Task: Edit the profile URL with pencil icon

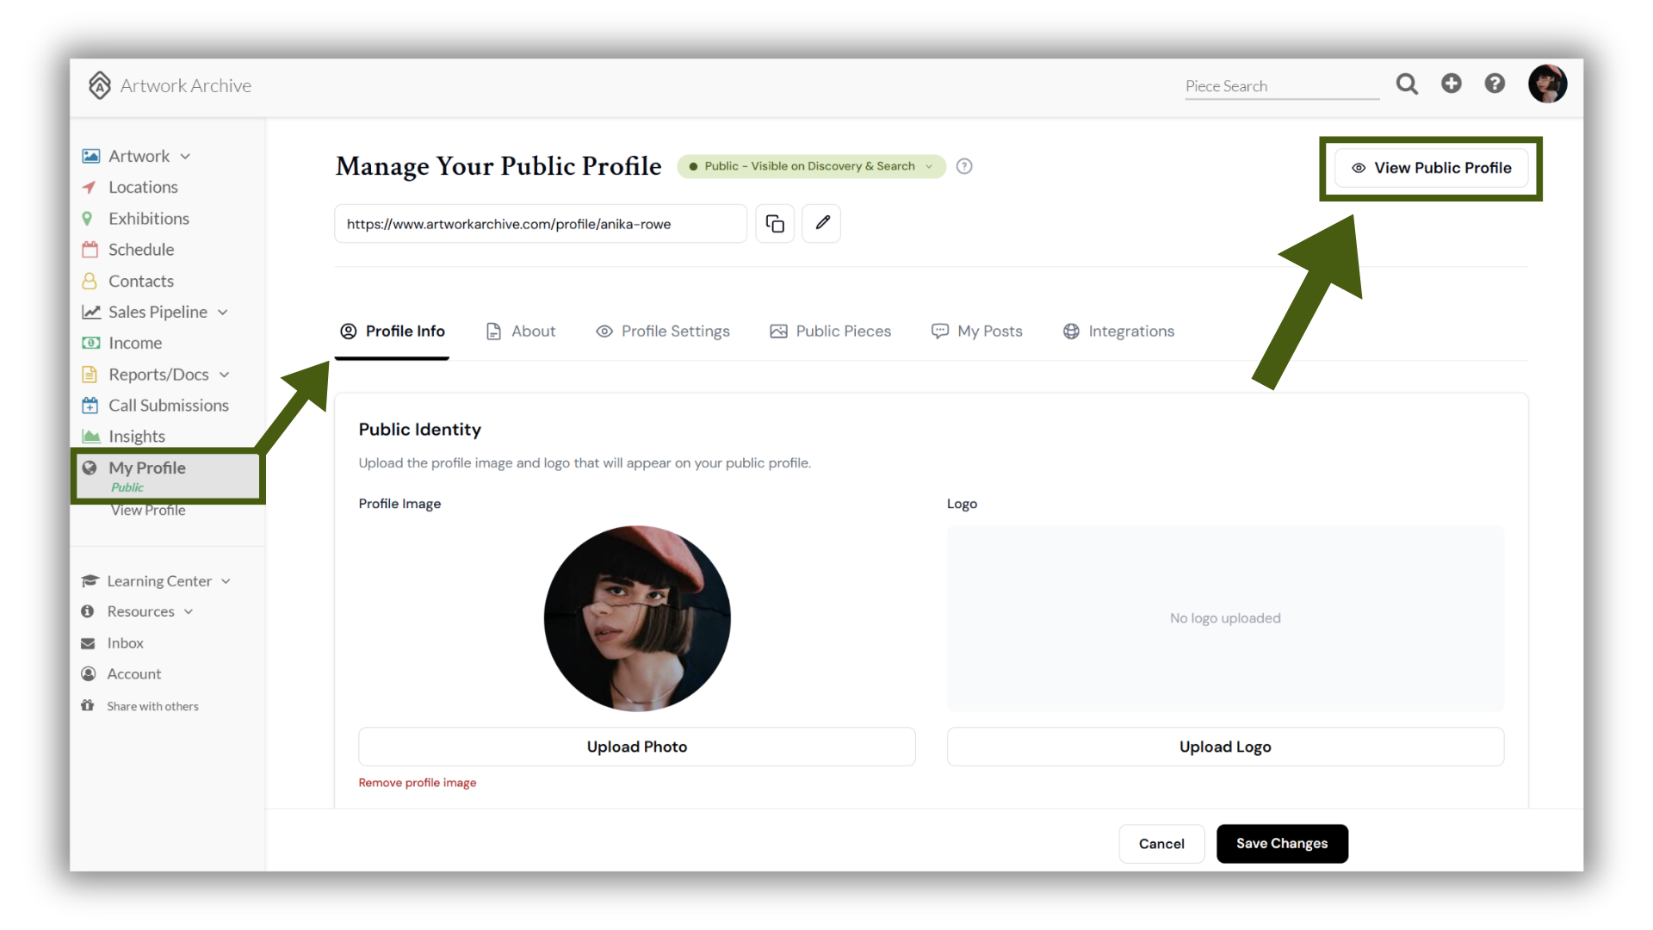Action: tap(822, 224)
